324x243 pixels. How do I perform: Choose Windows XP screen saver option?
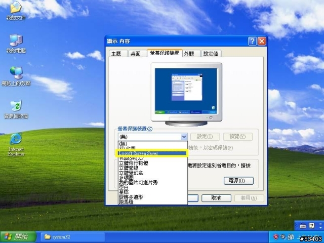point(153,158)
